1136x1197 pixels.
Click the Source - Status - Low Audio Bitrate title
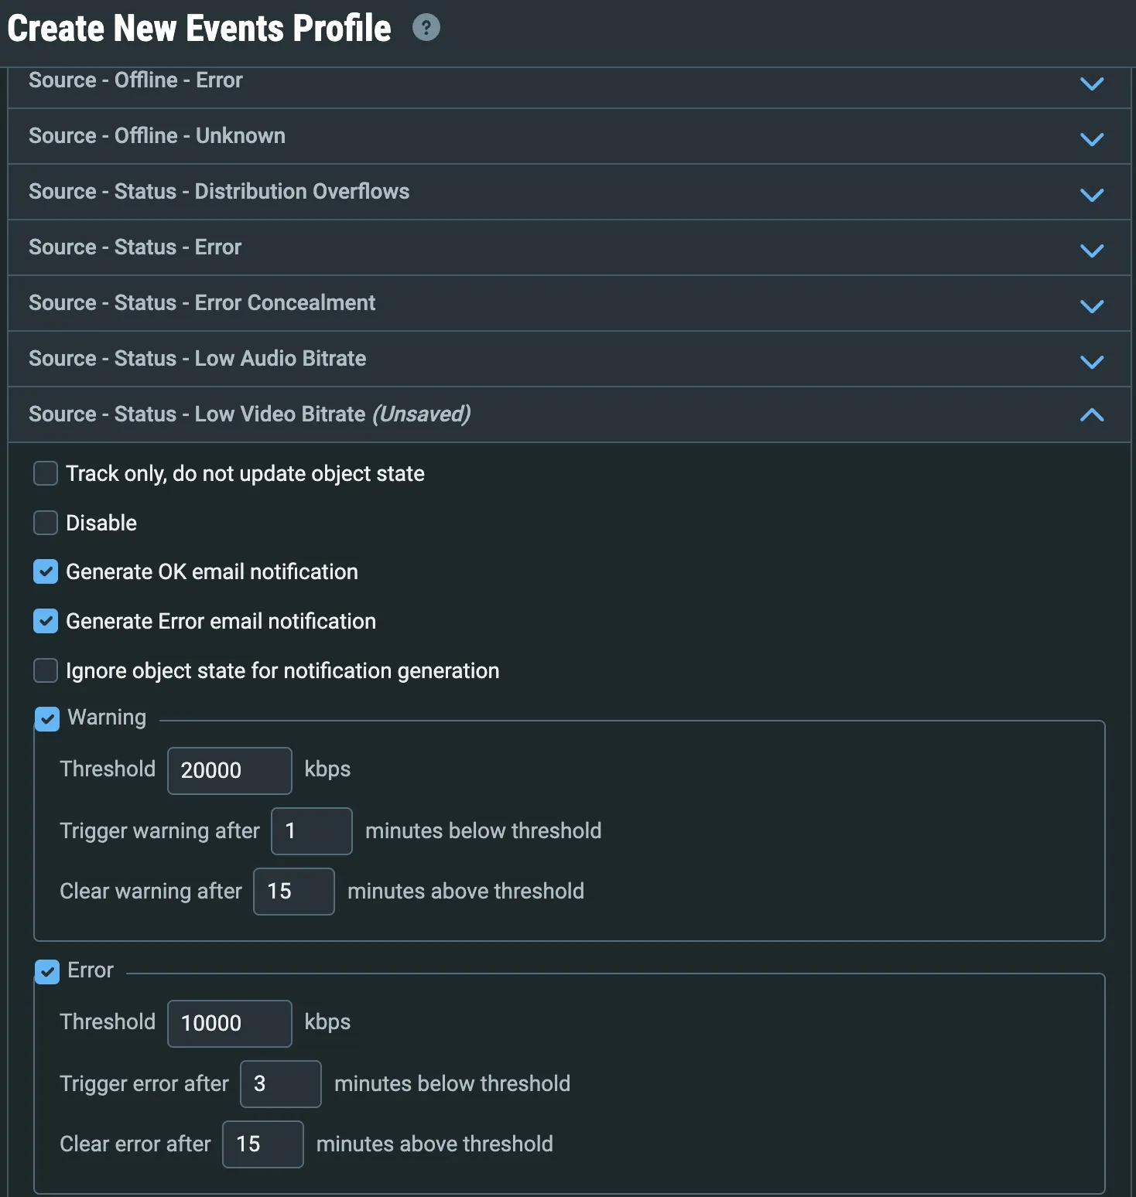click(x=197, y=359)
